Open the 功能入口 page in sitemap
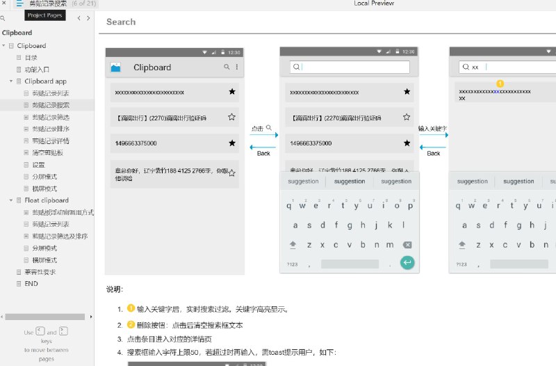 (x=37, y=70)
